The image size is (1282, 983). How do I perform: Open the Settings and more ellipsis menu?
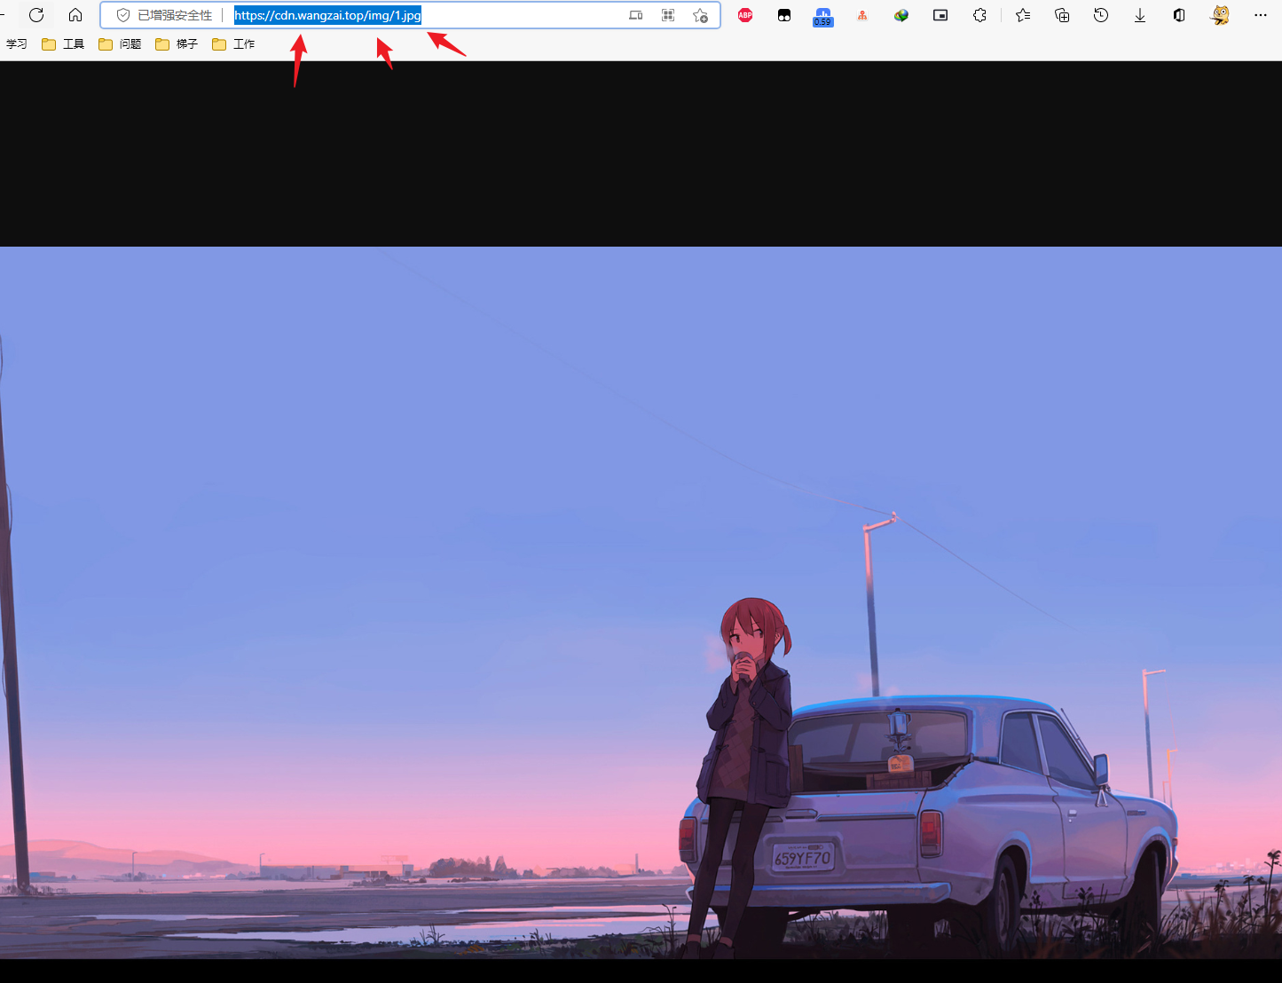pyautogui.click(x=1260, y=15)
